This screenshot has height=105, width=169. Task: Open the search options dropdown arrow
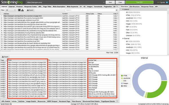point(117,10)
